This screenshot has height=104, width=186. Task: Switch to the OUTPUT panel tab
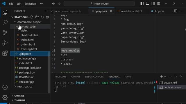[76, 77]
